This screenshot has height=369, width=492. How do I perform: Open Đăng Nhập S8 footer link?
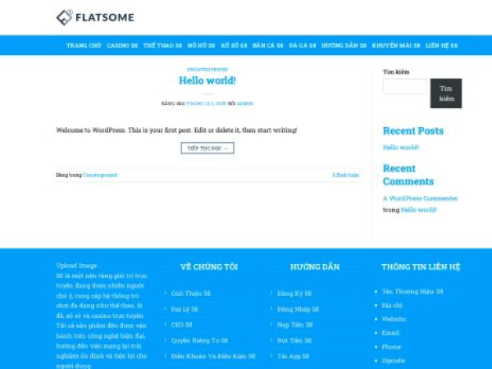(298, 309)
